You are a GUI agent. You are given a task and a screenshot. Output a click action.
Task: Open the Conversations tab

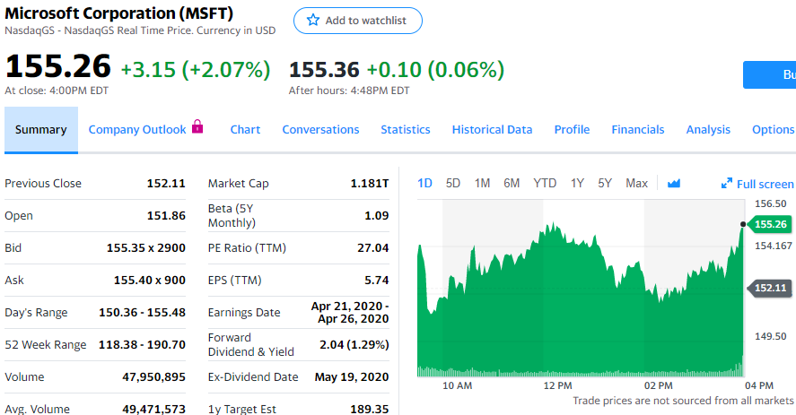click(x=320, y=130)
